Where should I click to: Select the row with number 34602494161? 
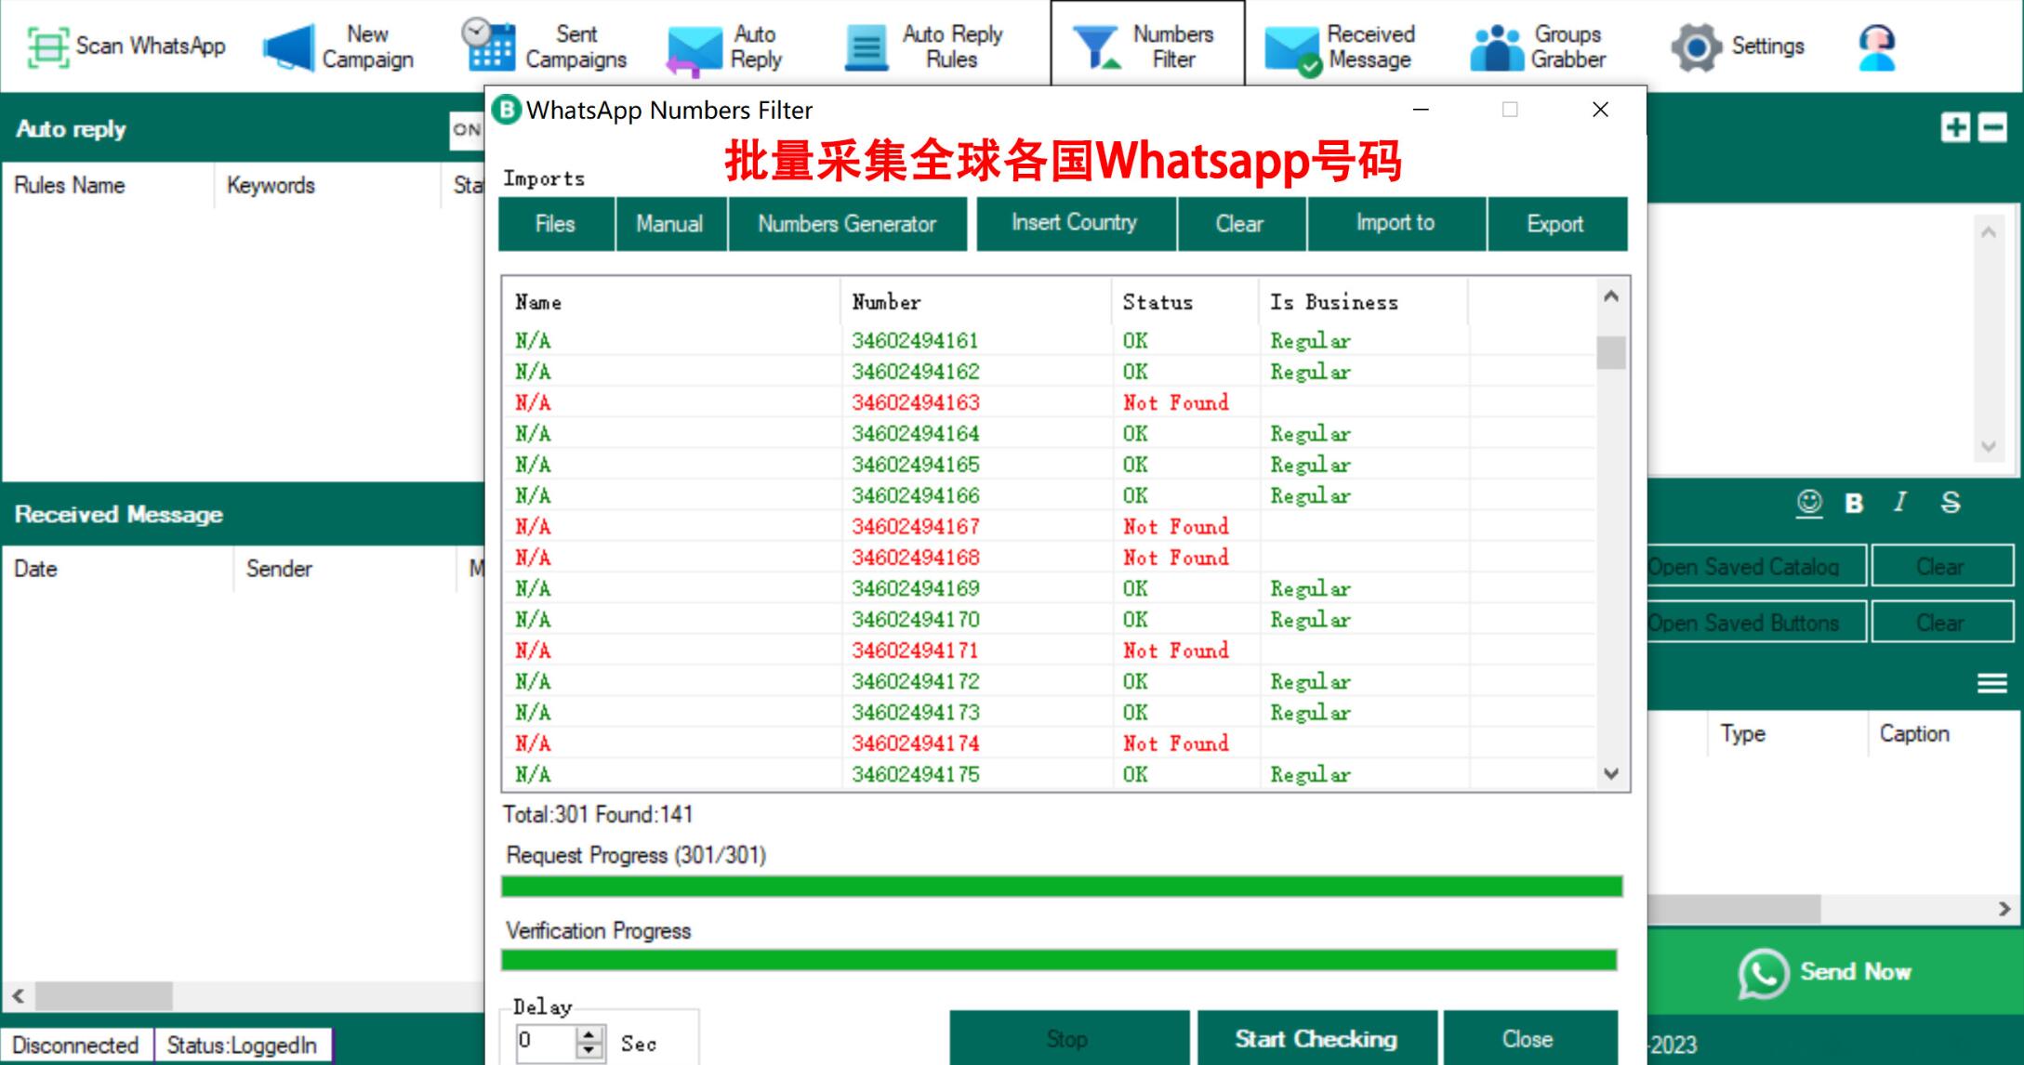[1049, 341]
